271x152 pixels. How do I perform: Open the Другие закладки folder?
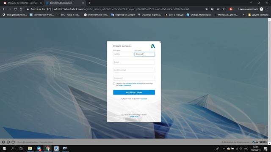pyautogui.click(x=258, y=15)
